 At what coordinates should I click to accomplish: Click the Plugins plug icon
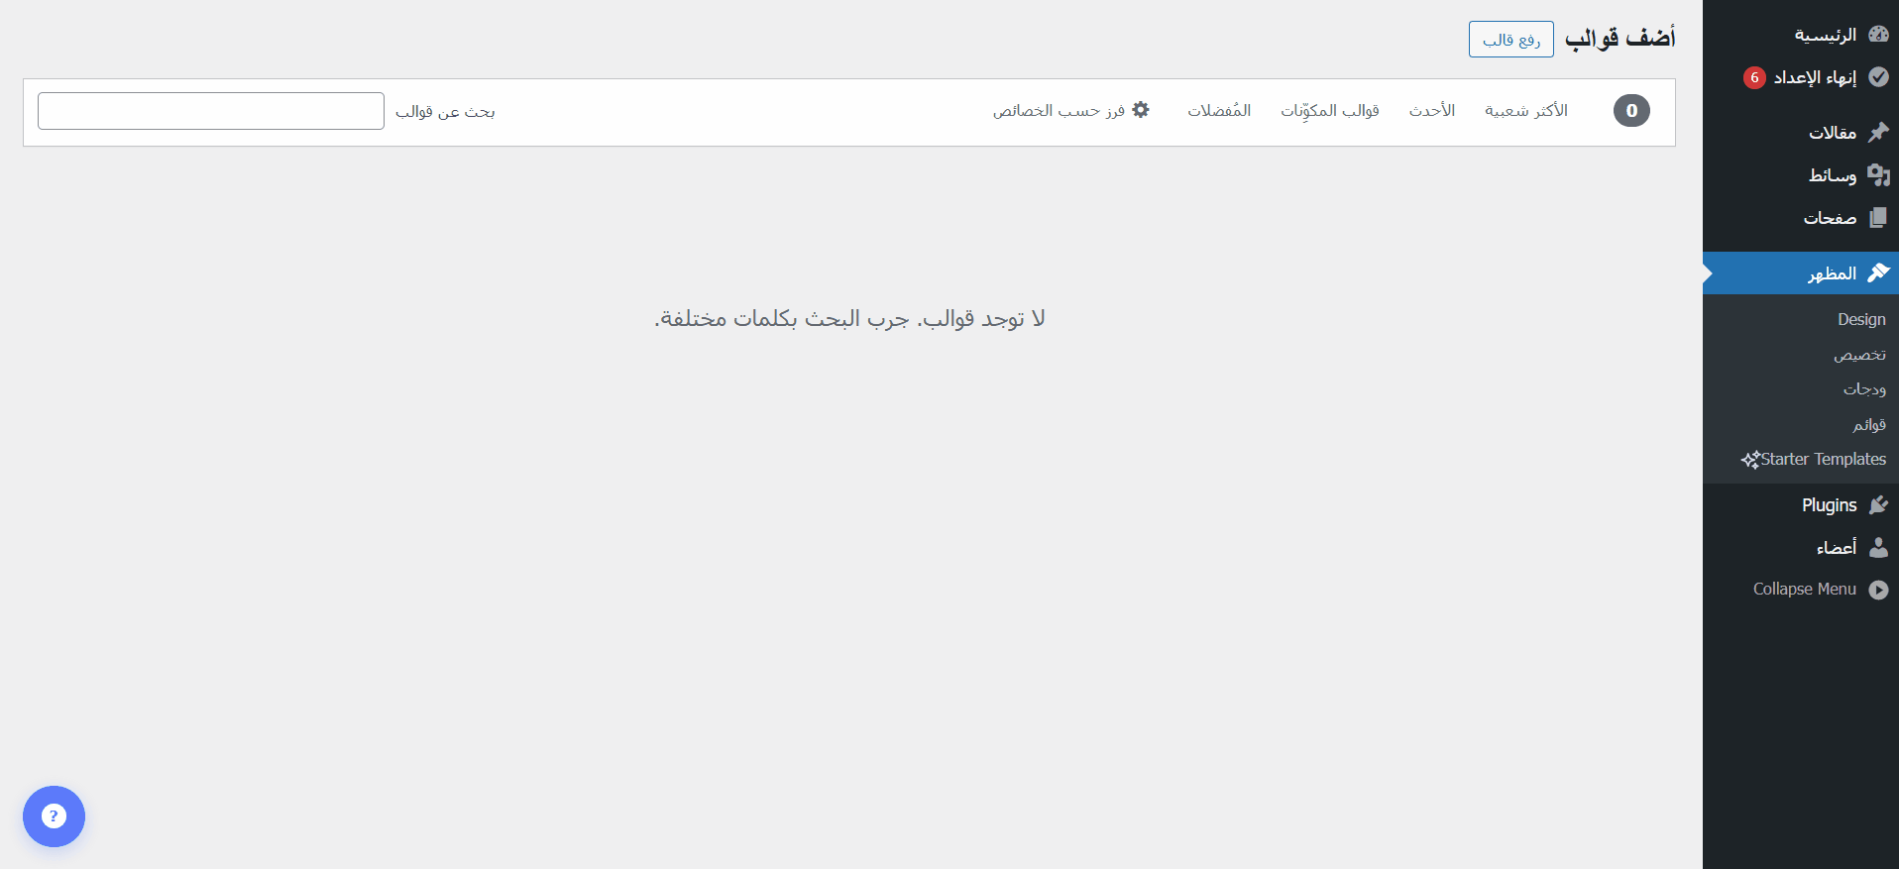coord(1877,505)
